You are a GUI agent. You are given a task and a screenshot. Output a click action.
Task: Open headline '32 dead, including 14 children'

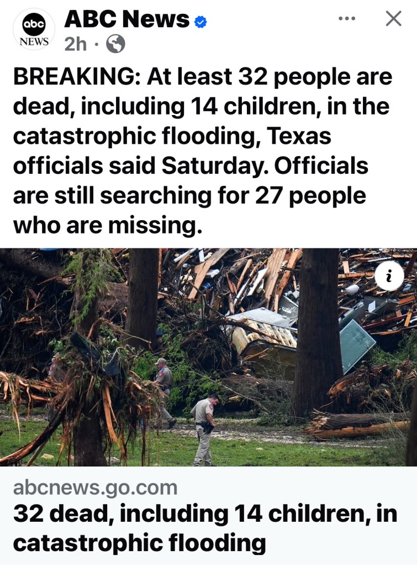[192, 513]
